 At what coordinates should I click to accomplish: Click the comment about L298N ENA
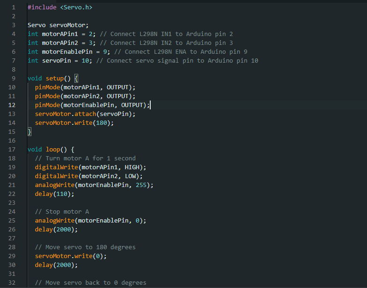(181, 52)
